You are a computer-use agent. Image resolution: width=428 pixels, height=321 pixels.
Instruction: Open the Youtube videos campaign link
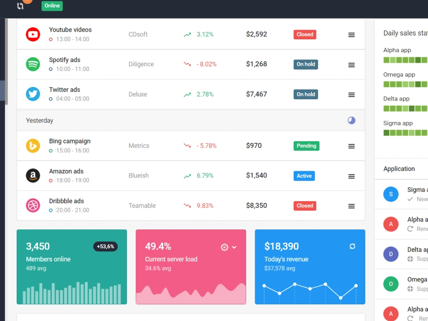[70, 30]
